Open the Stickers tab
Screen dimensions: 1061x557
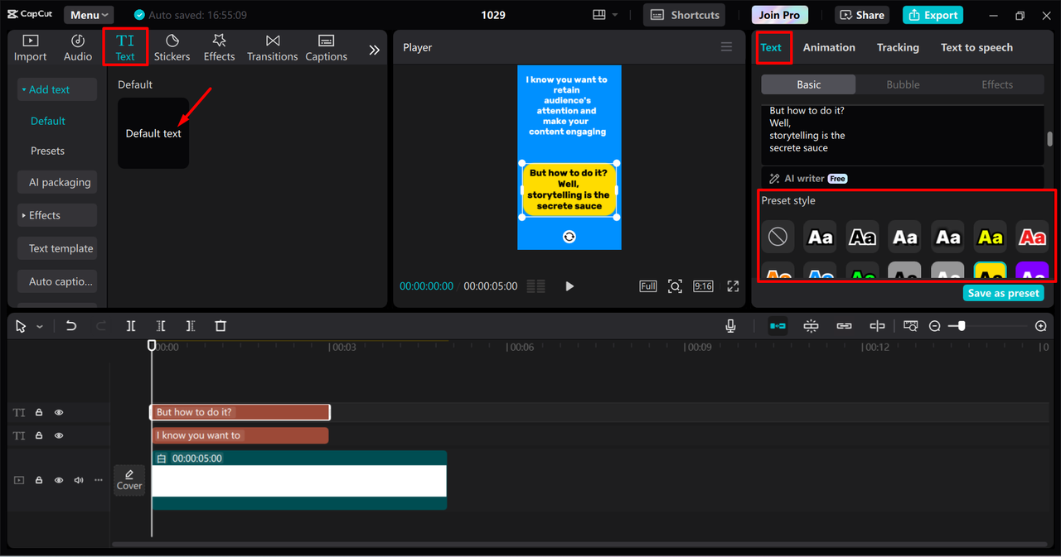point(172,48)
